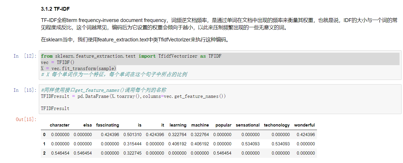Click row 1's machine value 0.406192

pyautogui.click(x=200, y=144)
